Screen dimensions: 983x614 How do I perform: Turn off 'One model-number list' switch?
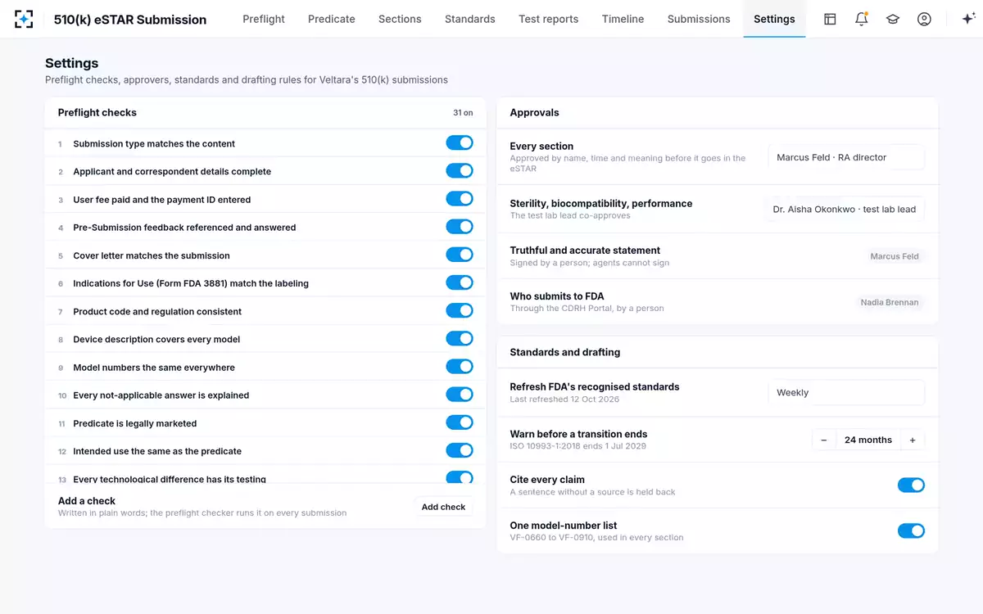click(911, 531)
